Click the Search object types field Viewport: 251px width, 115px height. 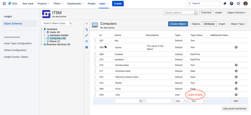tap(57, 23)
